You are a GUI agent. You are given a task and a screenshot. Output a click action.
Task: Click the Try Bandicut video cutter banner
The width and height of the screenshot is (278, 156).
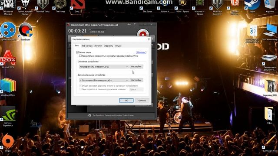(113, 115)
